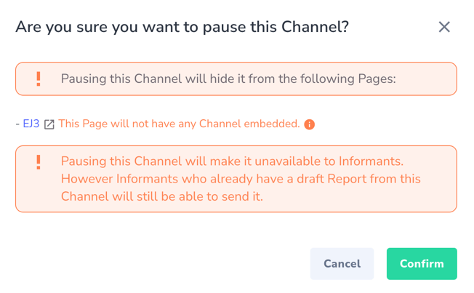Image resolution: width=474 pixels, height=293 pixels.
Task: Click 'Channel will still be able to send it' line
Action: (162, 196)
